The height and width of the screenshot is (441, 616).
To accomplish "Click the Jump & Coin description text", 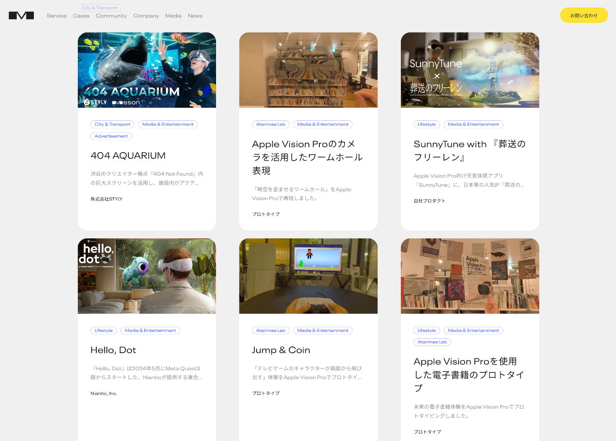I will coord(307,373).
